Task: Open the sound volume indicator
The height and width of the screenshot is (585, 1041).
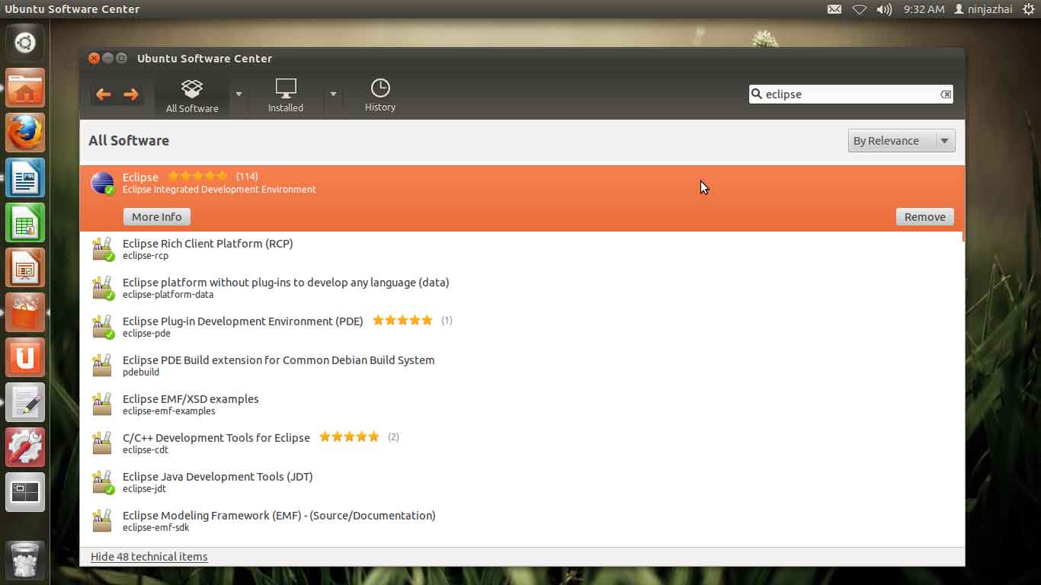Action: click(884, 9)
